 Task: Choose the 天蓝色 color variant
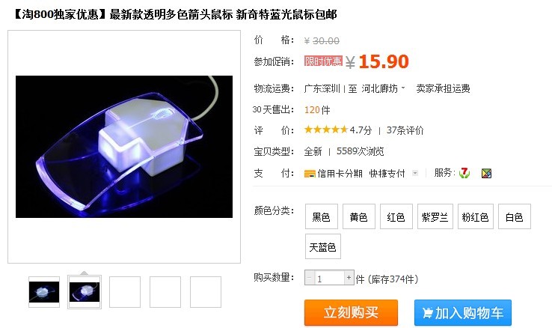(323, 246)
